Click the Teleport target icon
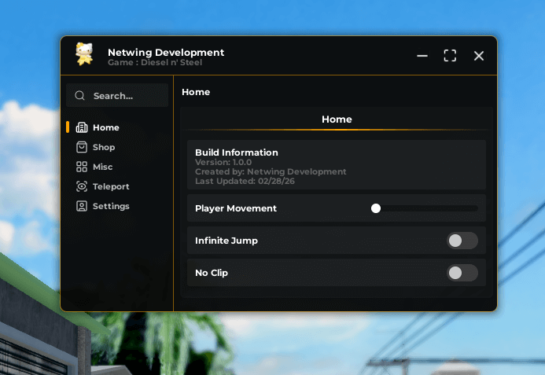The width and height of the screenshot is (545, 375). pyautogui.click(x=82, y=186)
